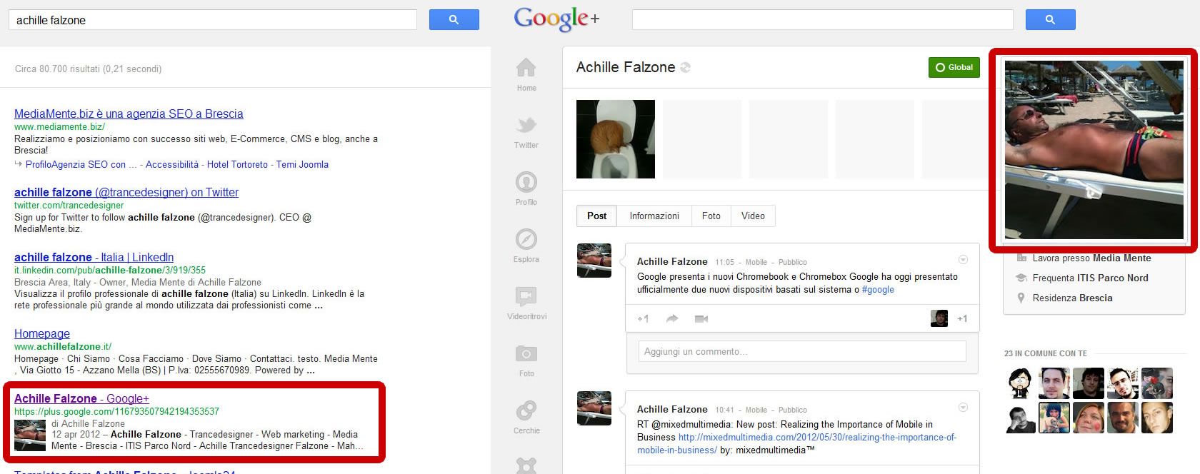Switch to the Video tab
This screenshot has width=1200, height=474.
click(753, 216)
